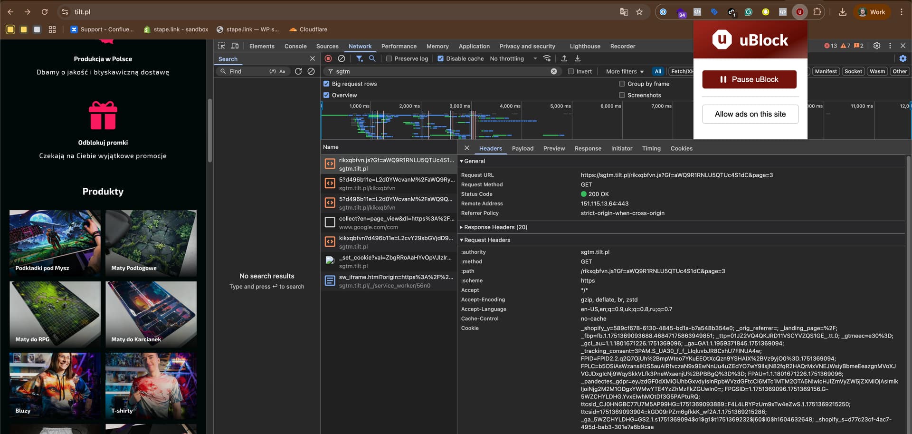
Task: Open the More filters dropdown
Action: 625,71
